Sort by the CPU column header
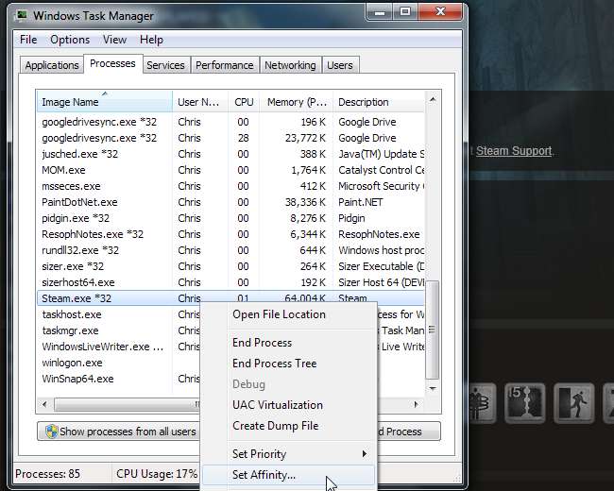 click(x=244, y=102)
